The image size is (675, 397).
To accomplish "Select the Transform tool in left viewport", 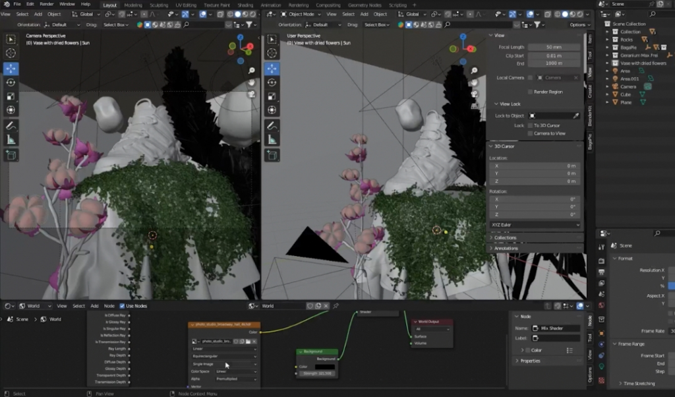I will (x=11, y=110).
